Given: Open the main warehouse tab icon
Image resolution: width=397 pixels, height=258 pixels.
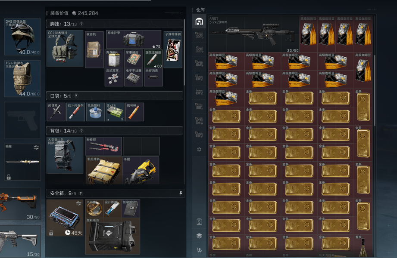Looking at the screenshot, I should (x=199, y=21).
